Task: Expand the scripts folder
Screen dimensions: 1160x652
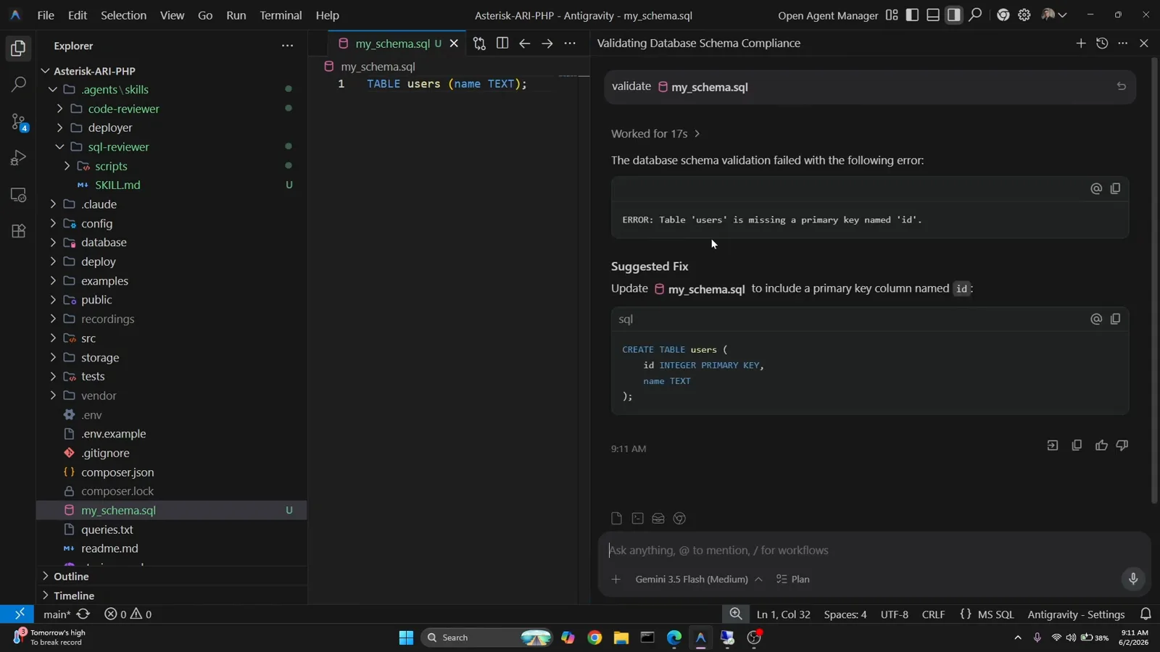Action: (67, 166)
